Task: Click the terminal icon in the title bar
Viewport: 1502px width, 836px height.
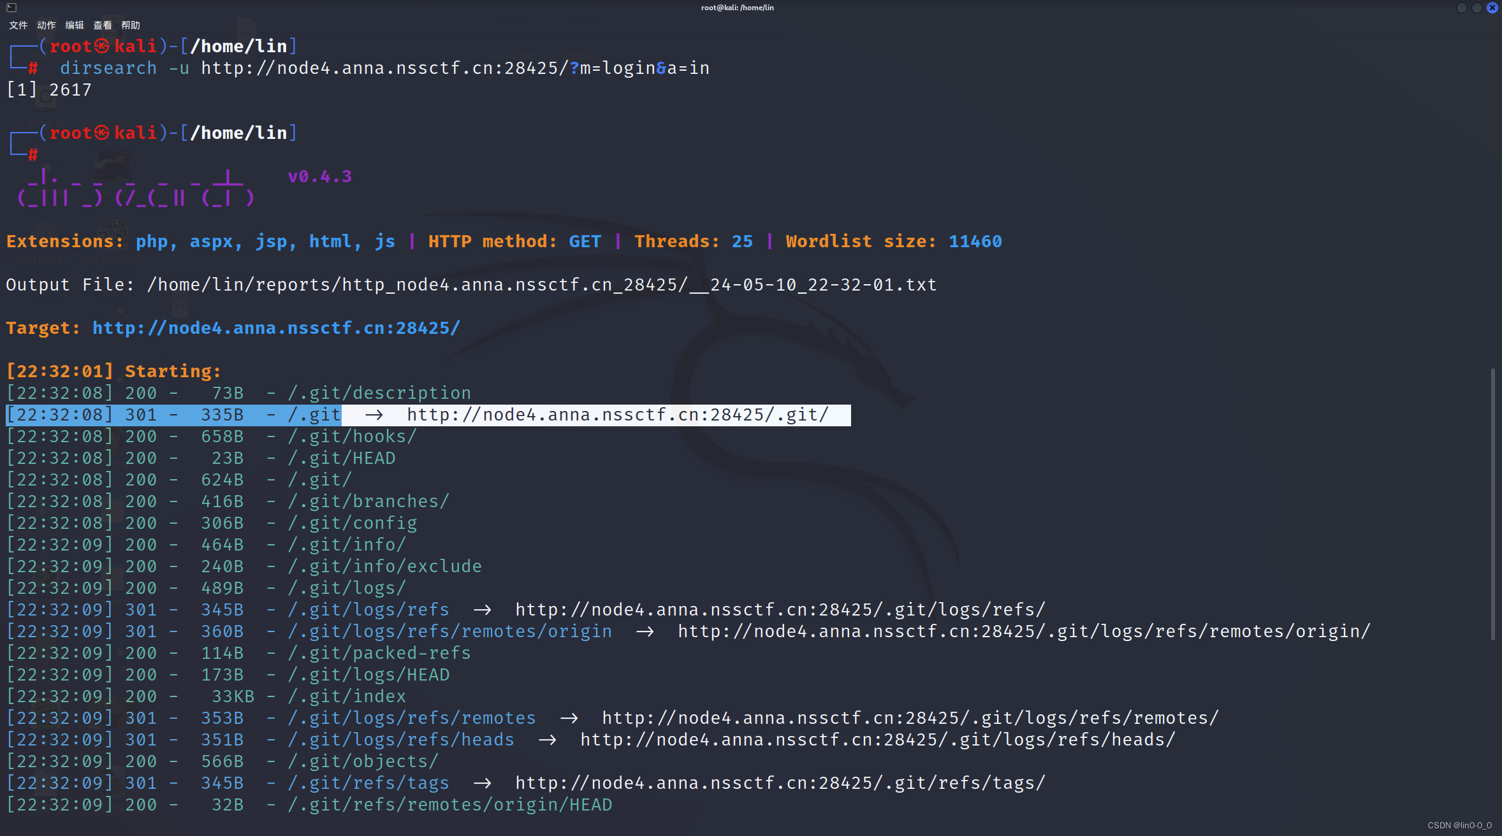Action: [11, 8]
